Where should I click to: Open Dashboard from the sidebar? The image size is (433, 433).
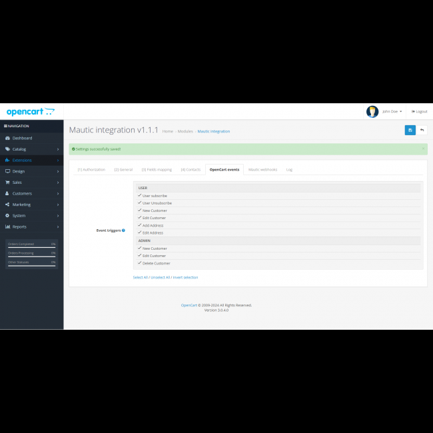click(x=22, y=138)
